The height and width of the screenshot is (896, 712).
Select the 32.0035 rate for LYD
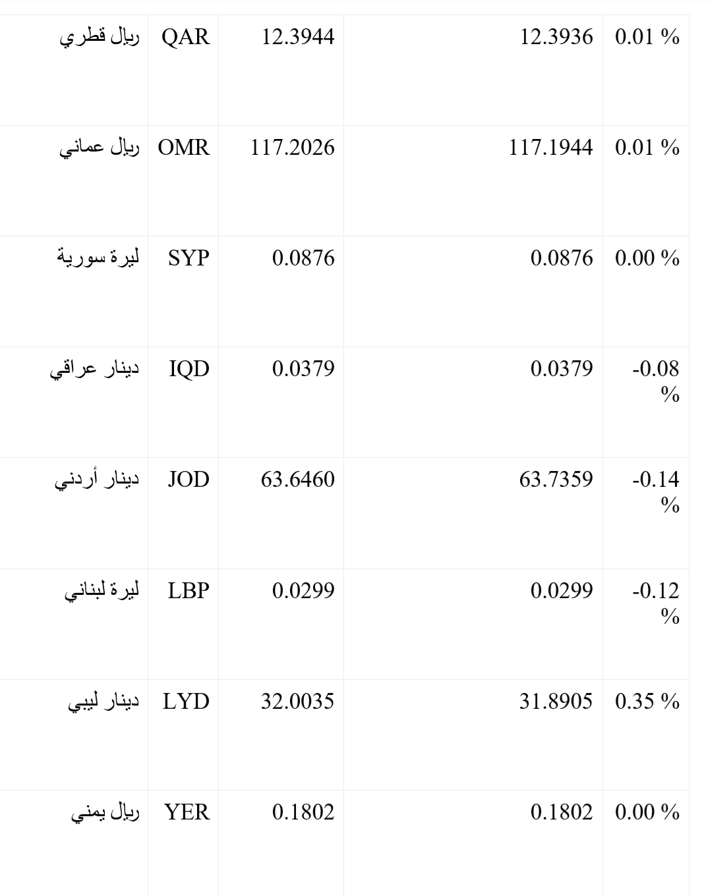tap(298, 702)
